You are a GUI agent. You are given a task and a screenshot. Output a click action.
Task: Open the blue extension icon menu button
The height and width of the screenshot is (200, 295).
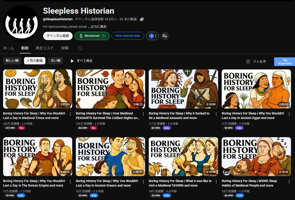click(153, 36)
